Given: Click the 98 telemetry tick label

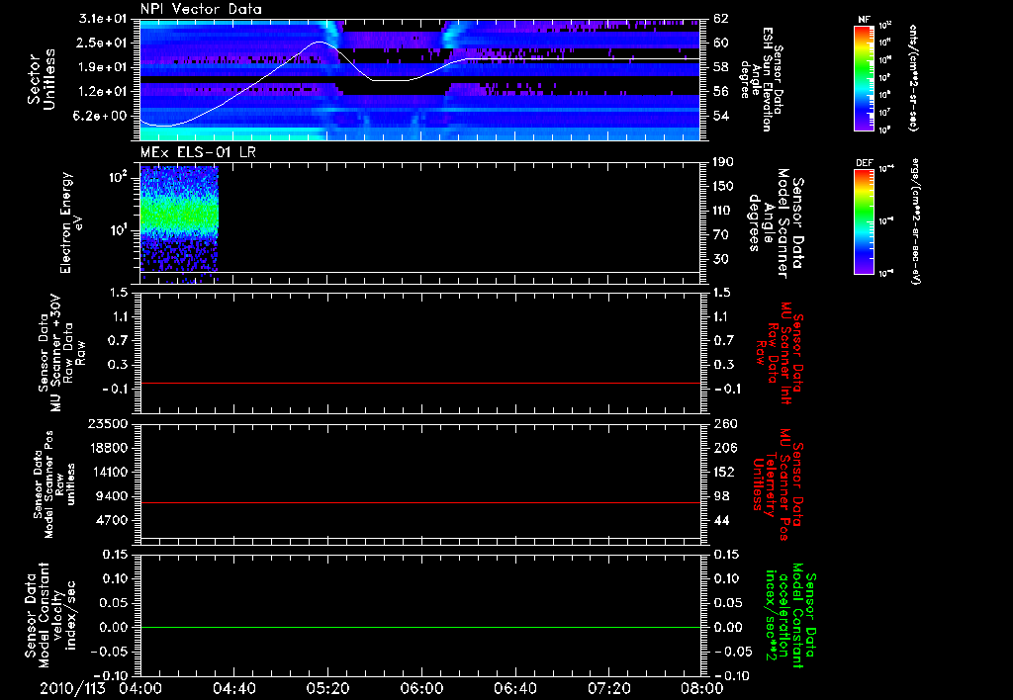Looking at the screenshot, I should pyautogui.click(x=721, y=496).
